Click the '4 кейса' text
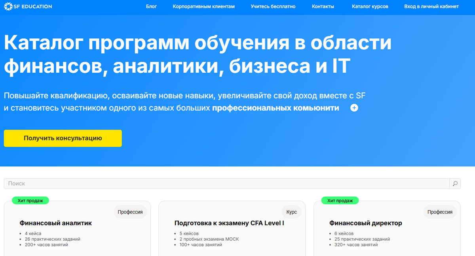This screenshot has width=475, height=256. [33, 233]
